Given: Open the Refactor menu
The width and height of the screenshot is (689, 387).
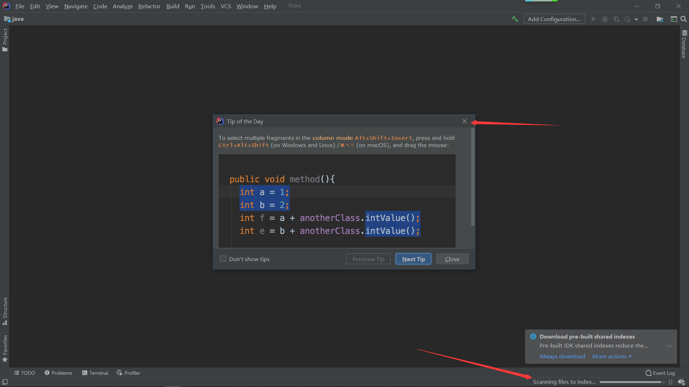Looking at the screenshot, I should 149,6.
